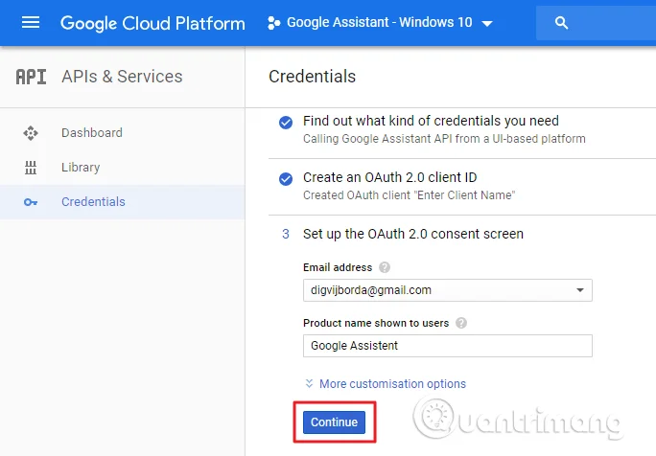Click the checkmark beside Create OAuth client ID step
This screenshot has width=656, height=456.
[x=286, y=179]
